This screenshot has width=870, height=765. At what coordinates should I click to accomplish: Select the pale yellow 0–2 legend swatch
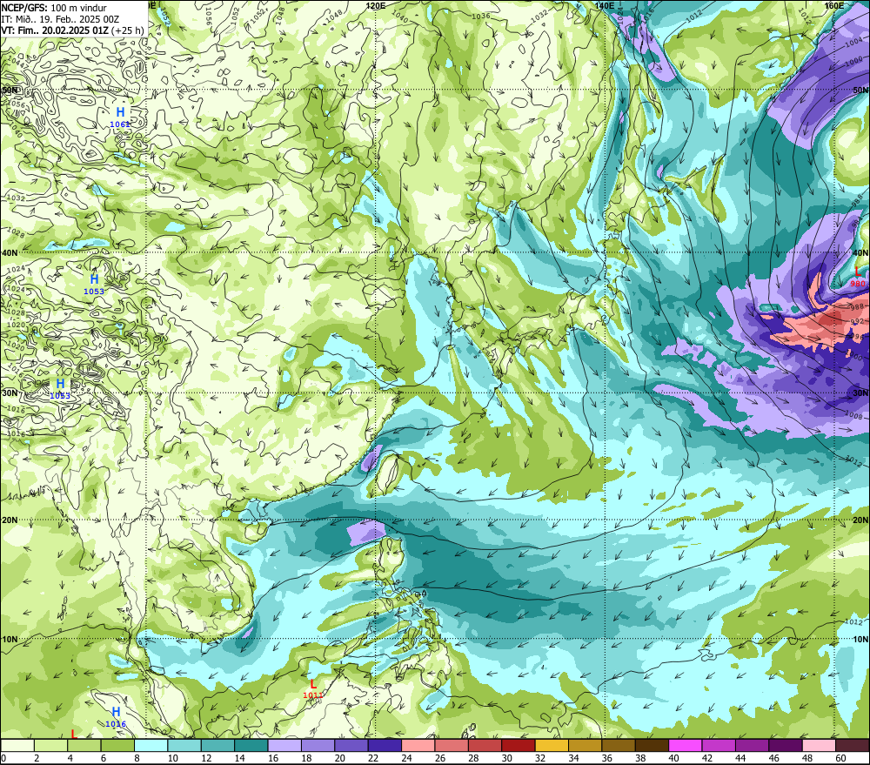point(17,745)
